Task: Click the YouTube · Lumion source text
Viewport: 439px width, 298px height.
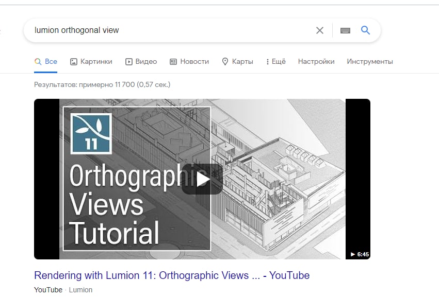Action: click(x=63, y=290)
